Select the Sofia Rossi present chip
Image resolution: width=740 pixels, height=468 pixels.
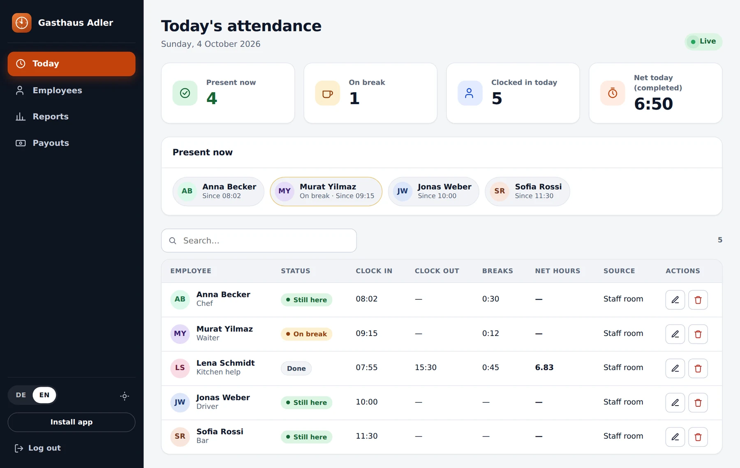click(527, 191)
